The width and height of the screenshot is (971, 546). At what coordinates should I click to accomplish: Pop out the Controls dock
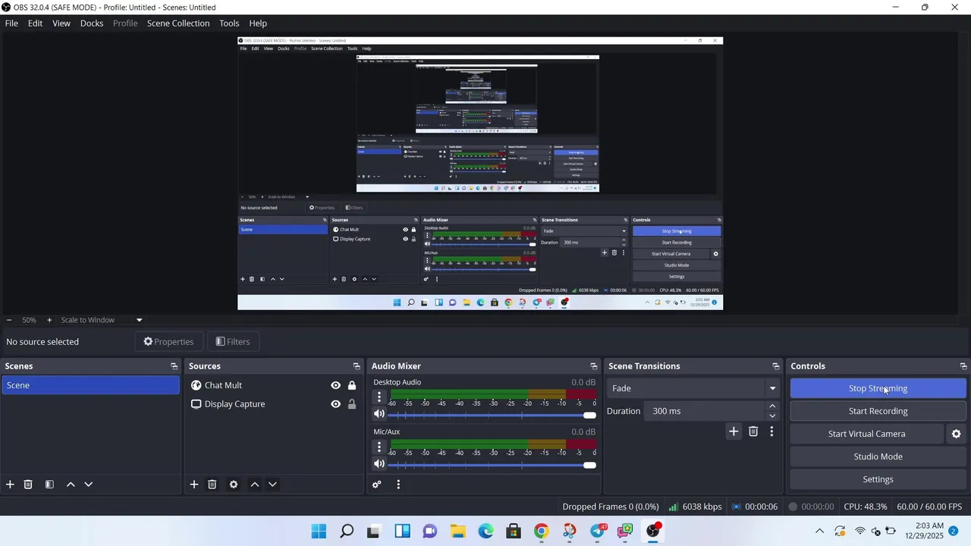[963, 366]
